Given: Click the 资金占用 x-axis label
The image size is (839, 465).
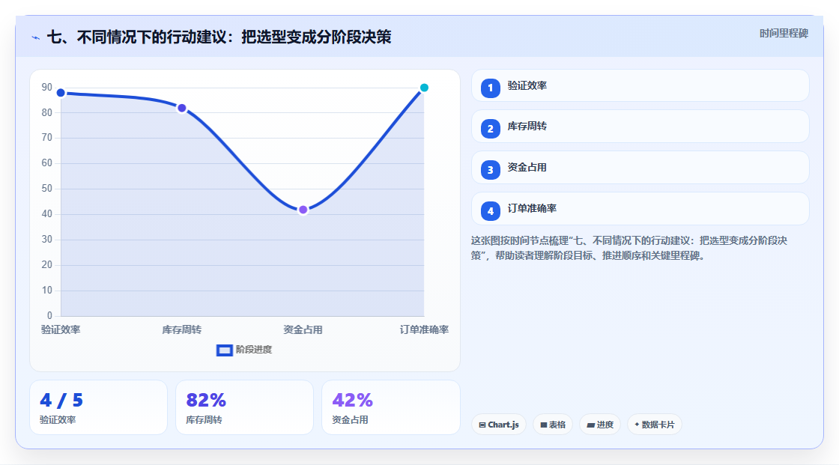Looking at the screenshot, I should coord(303,329).
